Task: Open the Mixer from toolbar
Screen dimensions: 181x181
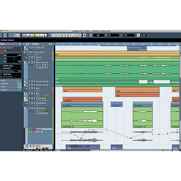Action: point(19,35)
